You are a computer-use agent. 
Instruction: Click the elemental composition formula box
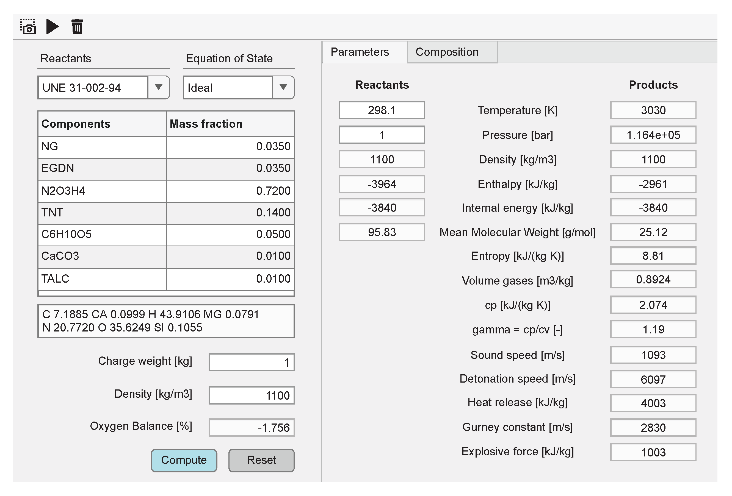166,321
